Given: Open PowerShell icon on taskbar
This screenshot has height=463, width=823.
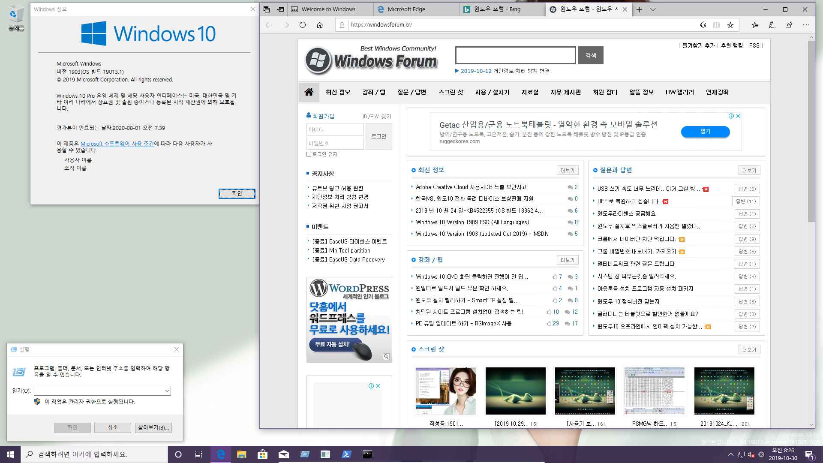Looking at the screenshot, I should [346, 454].
